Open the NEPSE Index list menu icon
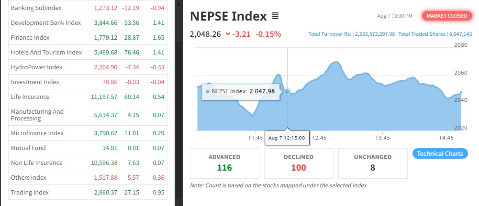 pos(275,16)
